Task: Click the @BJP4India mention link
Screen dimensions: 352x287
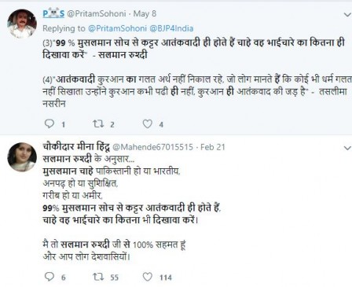Action: coord(171,28)
